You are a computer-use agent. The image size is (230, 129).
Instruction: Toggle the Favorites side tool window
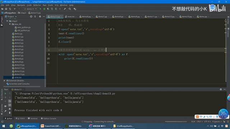click(1, 109)
